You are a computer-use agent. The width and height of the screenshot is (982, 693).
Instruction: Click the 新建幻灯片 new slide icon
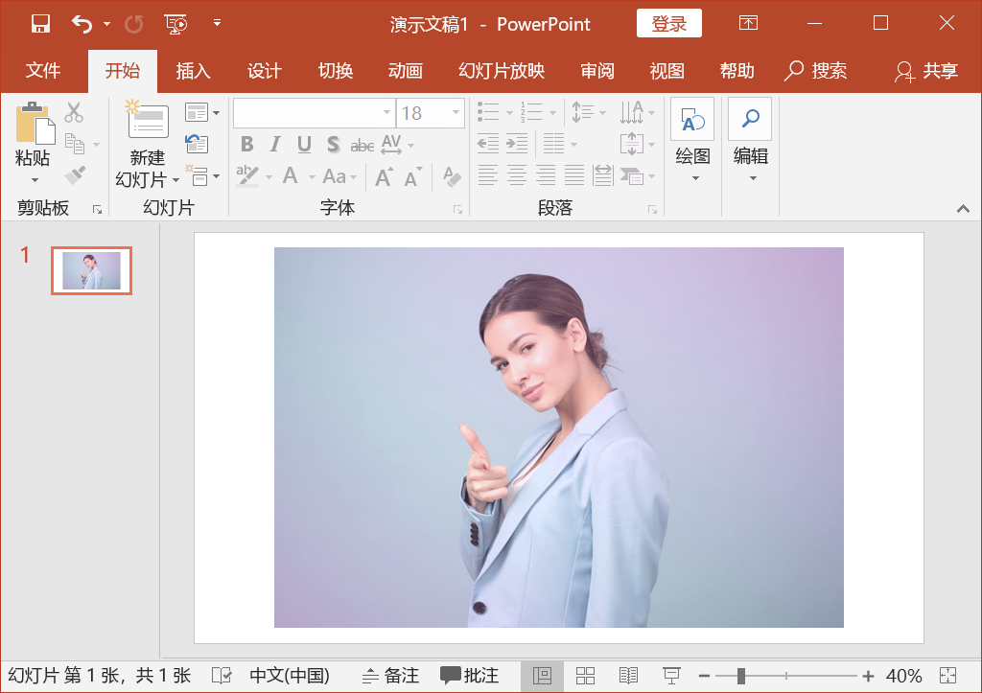(148, 120)
